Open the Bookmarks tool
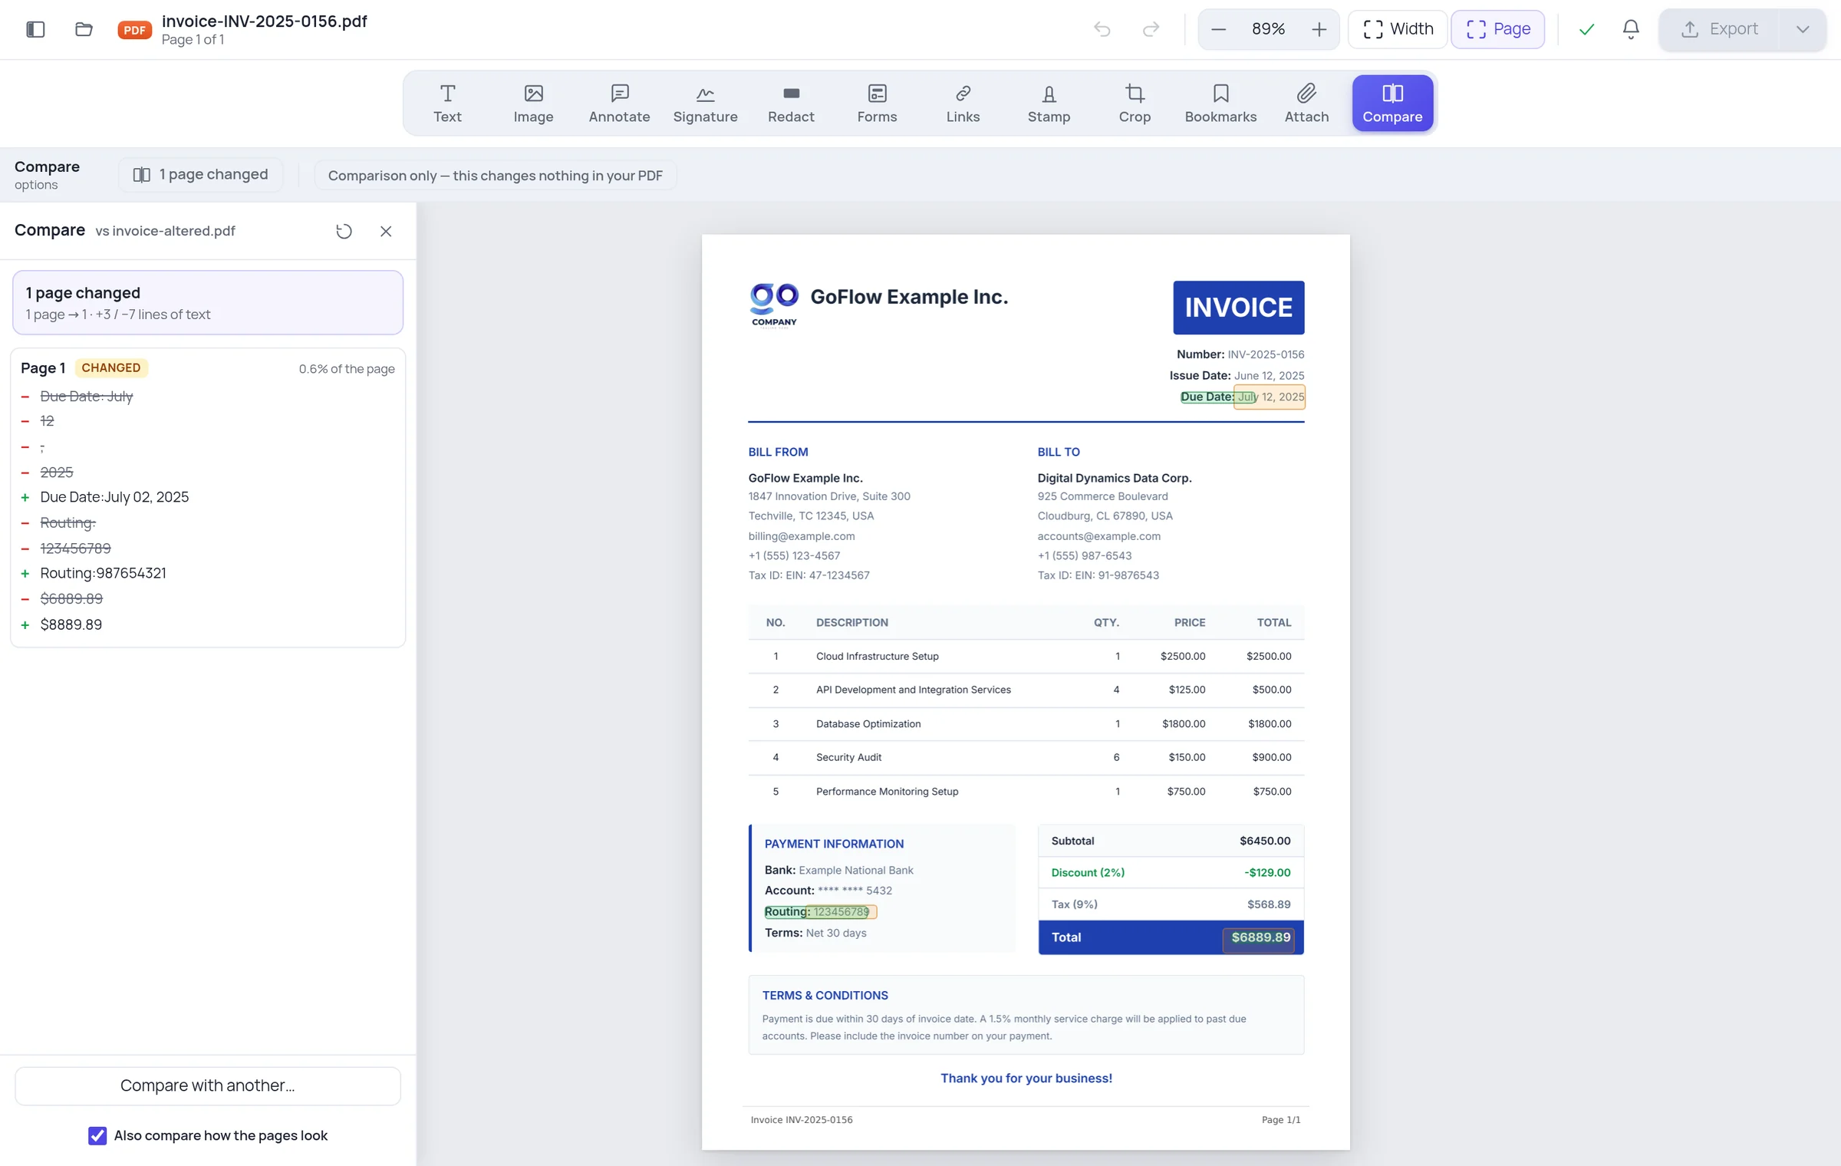1841x1166 pixels. (1220, 103)
